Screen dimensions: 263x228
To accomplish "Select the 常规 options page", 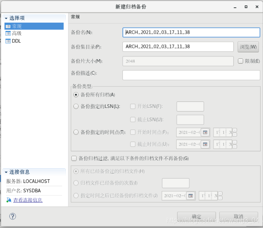I will click(34, 26).
